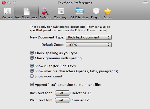Open the Default Zoom dropdown
Screen dimensions: 150x109
pos(89,45)
